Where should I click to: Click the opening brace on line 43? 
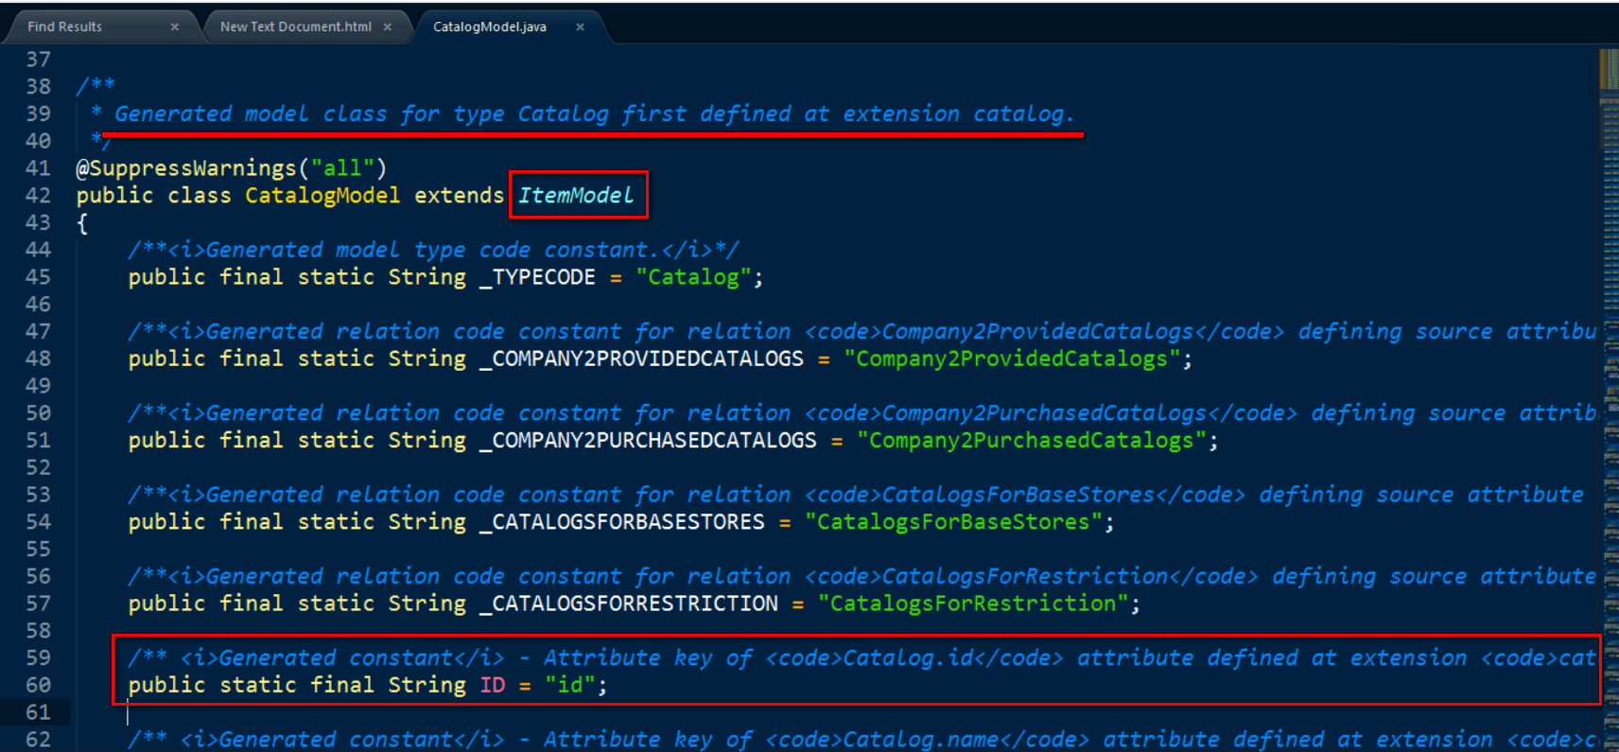(x=82, y=223)
